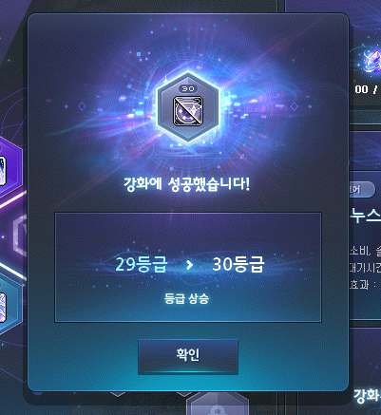This screenshot has width=381, height=415.
Task: Open the teal hexagon skill core at left
Action: click(10, 304)
